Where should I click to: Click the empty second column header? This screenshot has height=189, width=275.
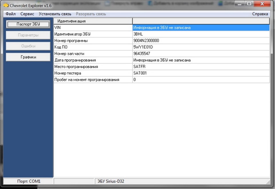coord(201,21)
